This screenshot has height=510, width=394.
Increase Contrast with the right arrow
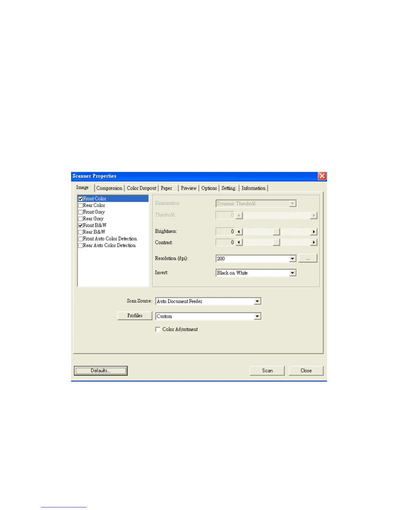tap(314, 242)
